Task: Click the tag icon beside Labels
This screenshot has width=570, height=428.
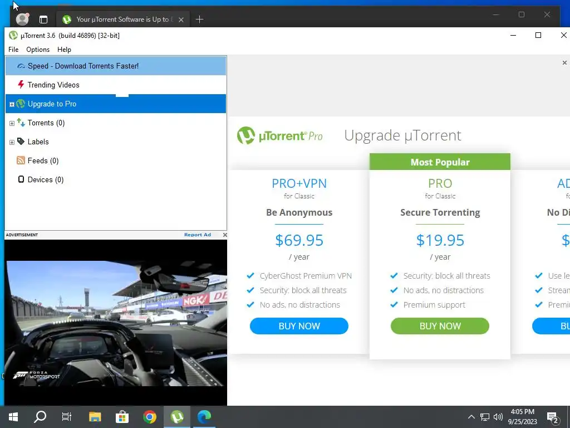Action: pos(21,142)
